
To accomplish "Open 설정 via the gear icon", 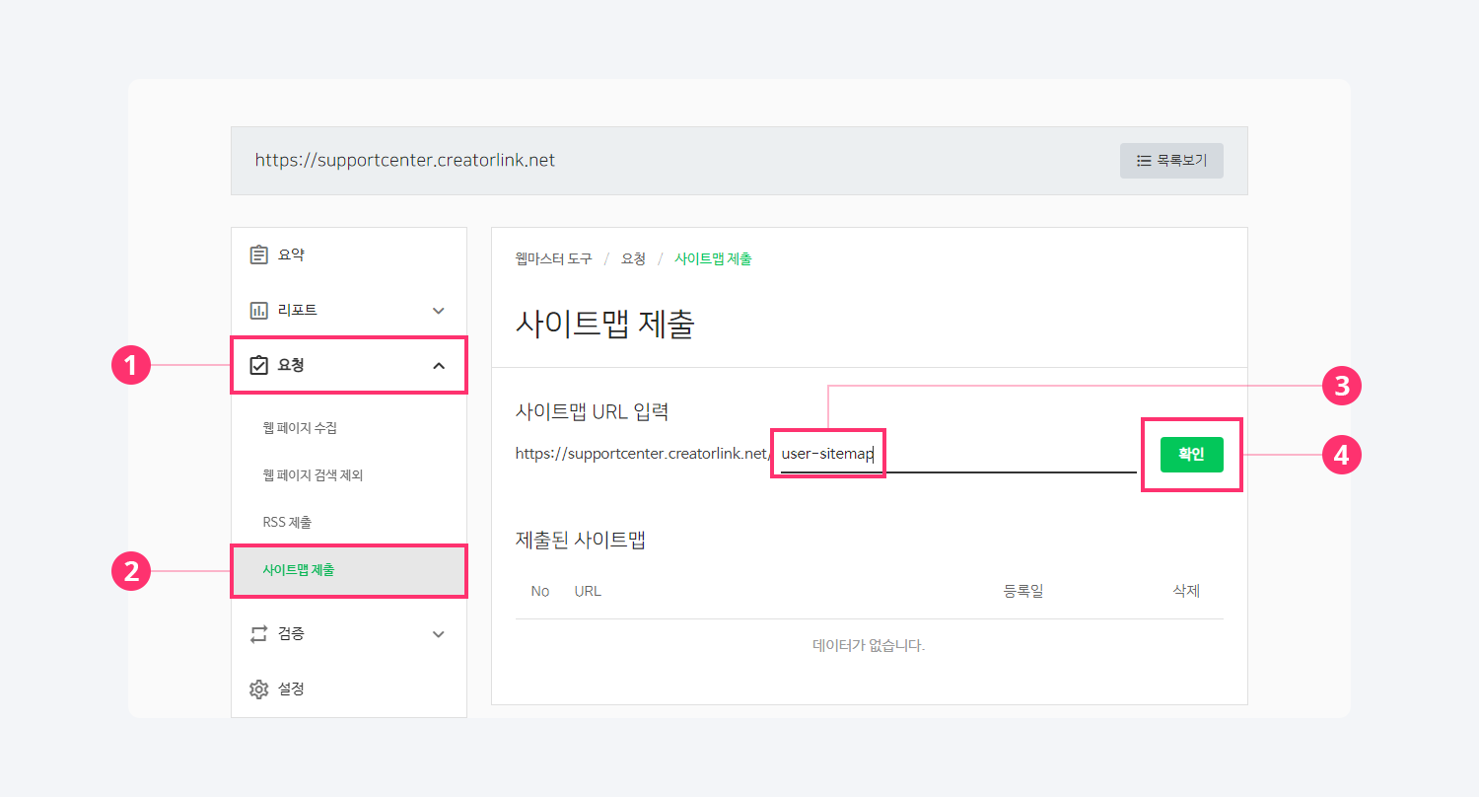I will point(259,689).
